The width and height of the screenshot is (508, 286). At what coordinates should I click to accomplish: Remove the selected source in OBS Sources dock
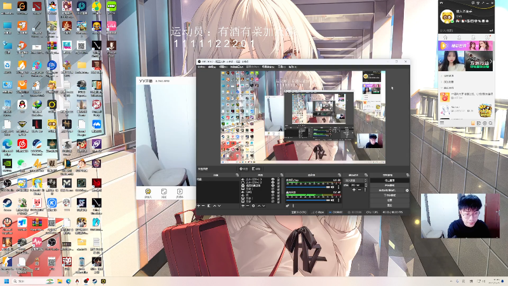[x=248, y=206]
